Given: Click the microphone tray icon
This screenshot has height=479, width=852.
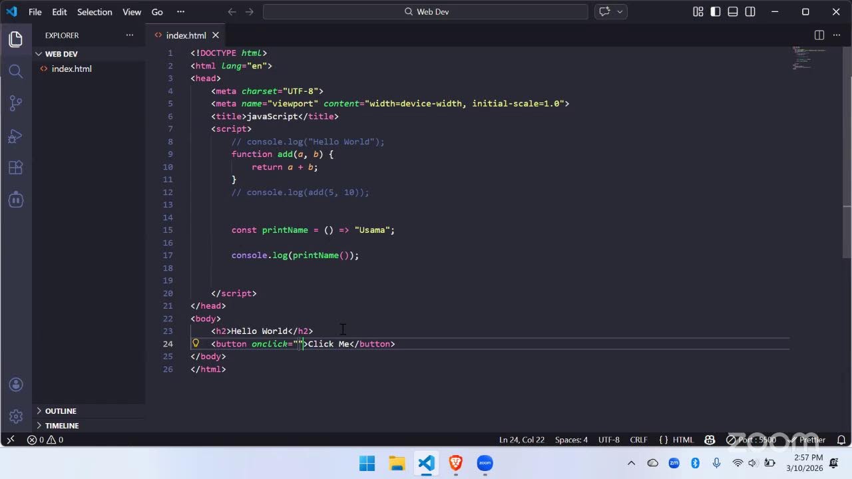Looking at the screenshot, I should point(716,463).
